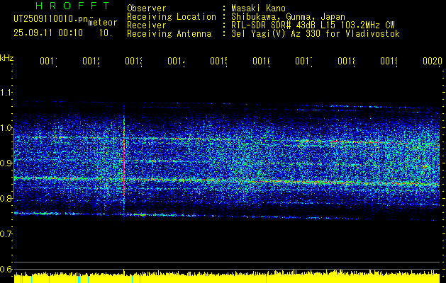
Task: Click the 0020 time axis label
Action: (433, 61)
